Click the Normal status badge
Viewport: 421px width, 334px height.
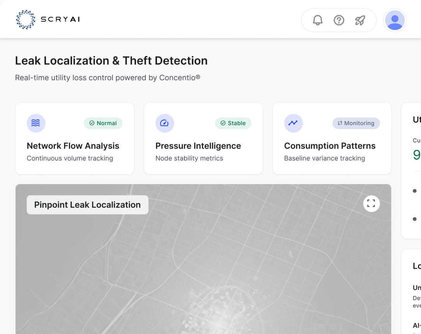103,123
